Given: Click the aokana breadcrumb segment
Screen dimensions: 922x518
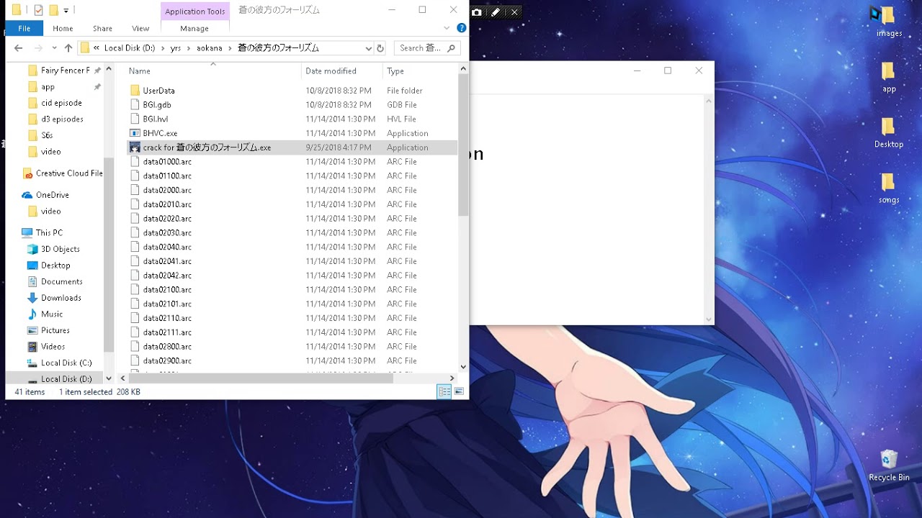Looking at the screenshot, I should tap(210, 48).
